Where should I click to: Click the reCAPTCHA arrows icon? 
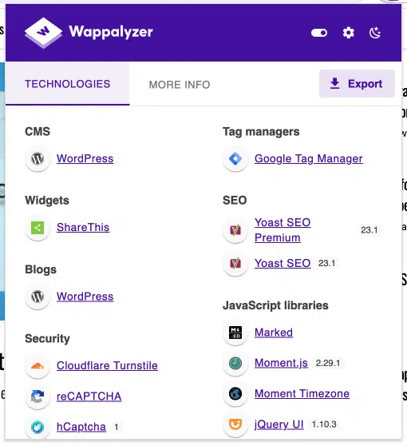click(x=38, y=396)
